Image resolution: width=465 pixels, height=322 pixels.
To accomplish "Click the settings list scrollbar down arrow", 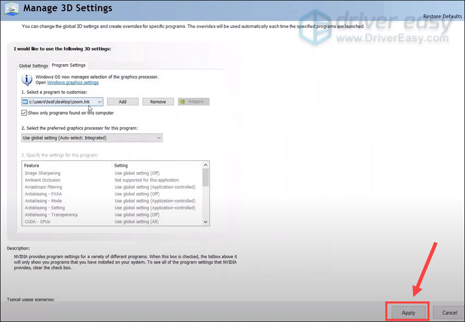I will tap(205, 221).
